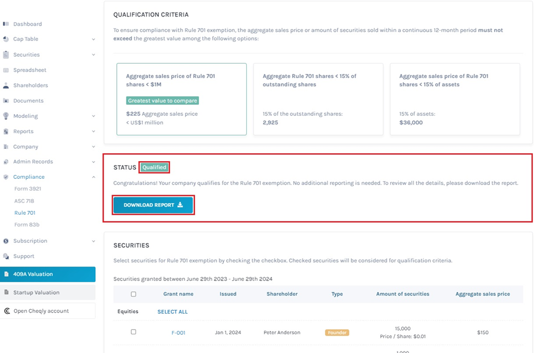Click the Securities clipboard icon

pyautogui.click(x=6, y=55)
